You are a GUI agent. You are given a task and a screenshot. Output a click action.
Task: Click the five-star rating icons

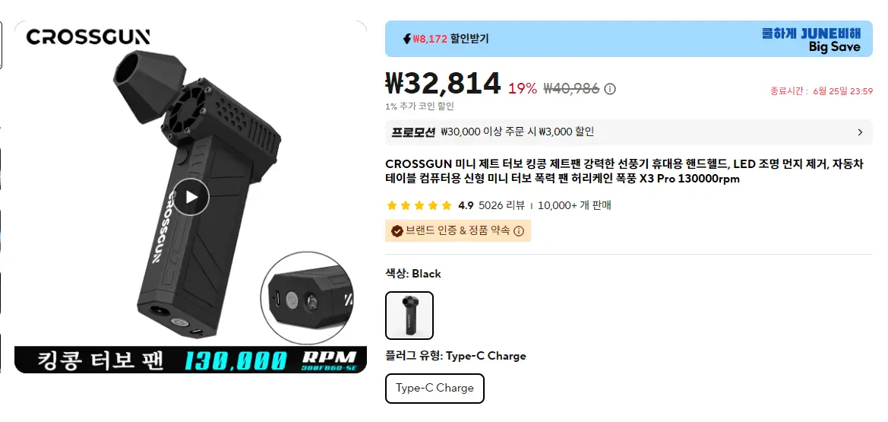tap(419, 205)
